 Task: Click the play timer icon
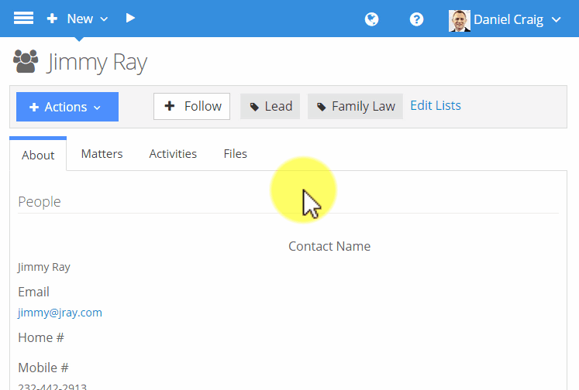[130, 18]
